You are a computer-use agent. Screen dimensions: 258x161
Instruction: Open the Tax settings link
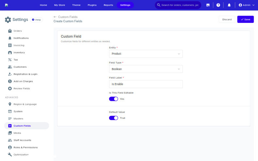tap(16, 60)
